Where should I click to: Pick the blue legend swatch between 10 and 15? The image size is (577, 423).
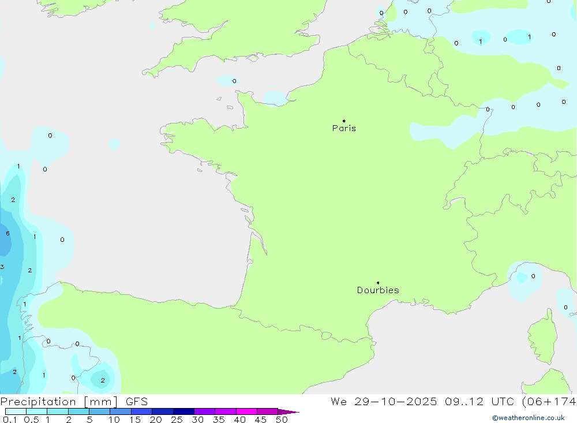pos(121,411)
